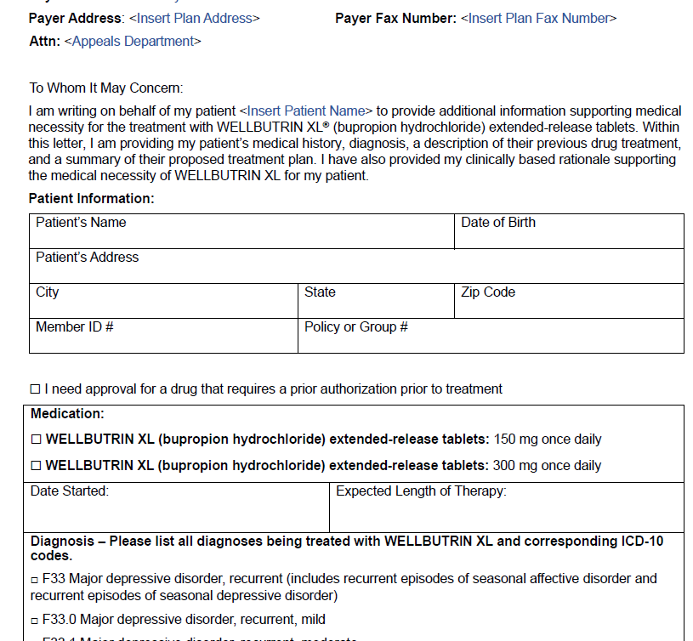Screen dimensions: 693x641
Task: Select the WELLBUTRIN XL 300 mg checkbox
Action: [37, 466]
